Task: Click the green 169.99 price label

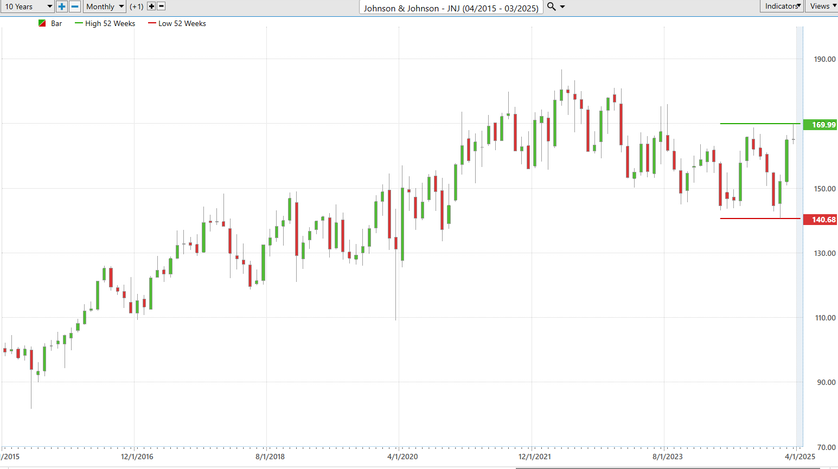Action: (820, 125)
